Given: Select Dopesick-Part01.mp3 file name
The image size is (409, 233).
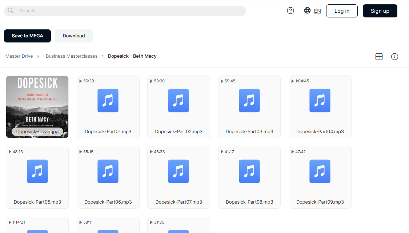Looking at the screenshot, I should coord(108,132).
